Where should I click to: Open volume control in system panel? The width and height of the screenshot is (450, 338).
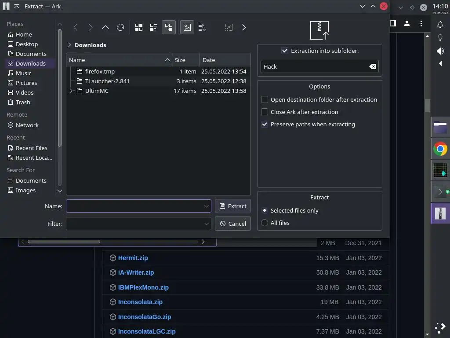440,51
